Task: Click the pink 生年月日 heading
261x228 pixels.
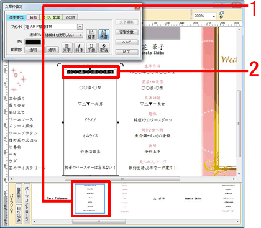Action: pos(152,66)
